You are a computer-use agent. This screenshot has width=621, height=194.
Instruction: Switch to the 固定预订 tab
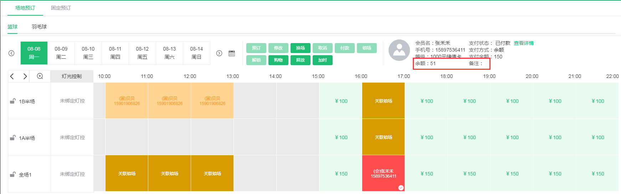[x=61, y=8]
